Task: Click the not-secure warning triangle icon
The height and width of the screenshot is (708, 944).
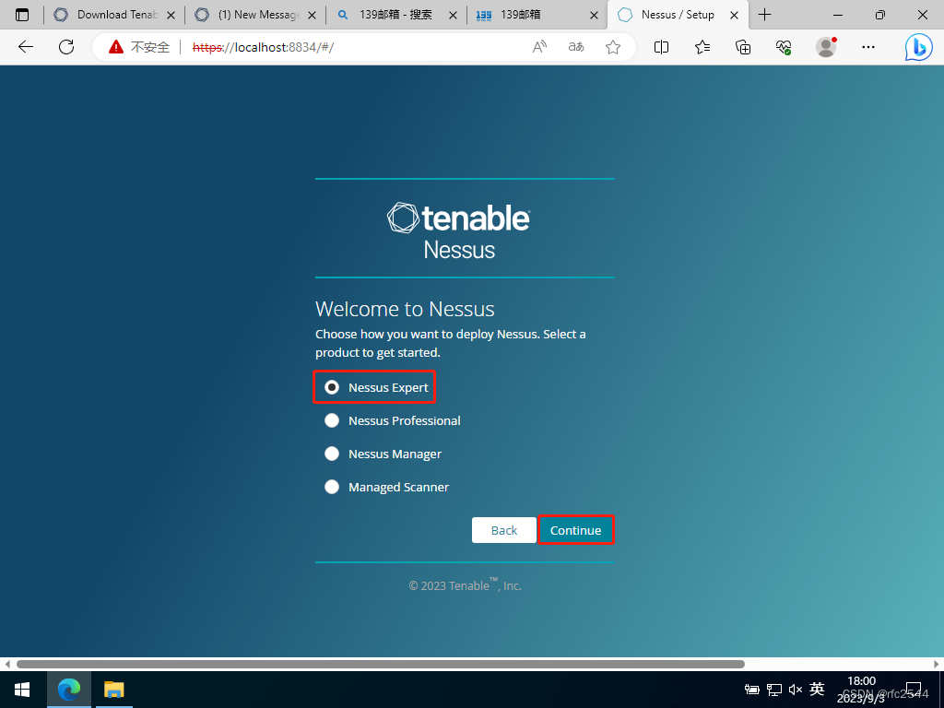Action: (115, 46)
